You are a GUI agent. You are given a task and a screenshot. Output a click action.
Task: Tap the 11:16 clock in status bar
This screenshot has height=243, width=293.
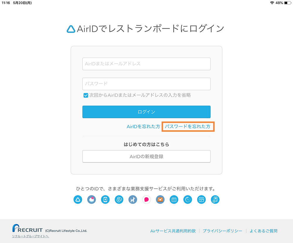tap(6, 3)
